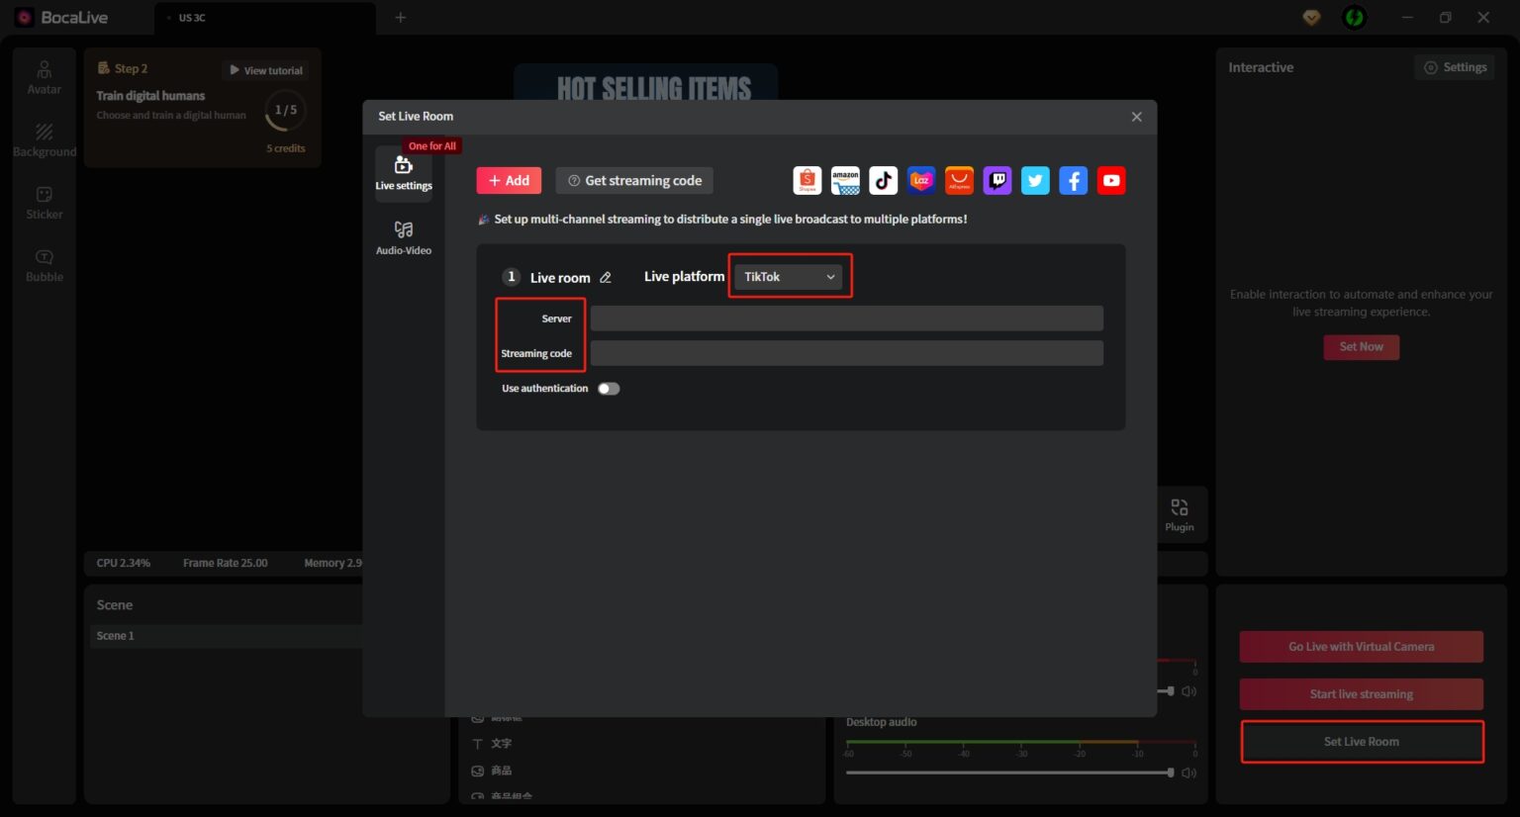Click the YouTube platform icon
Image resolution: width=1520 pixels, height=817 pixels.
point(1111,181)
